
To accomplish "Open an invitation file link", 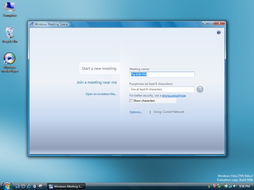I will [101, 94].
